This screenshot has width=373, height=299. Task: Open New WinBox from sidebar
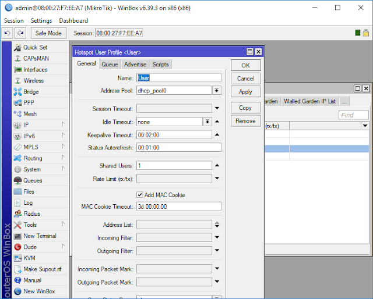pos(40,291)
